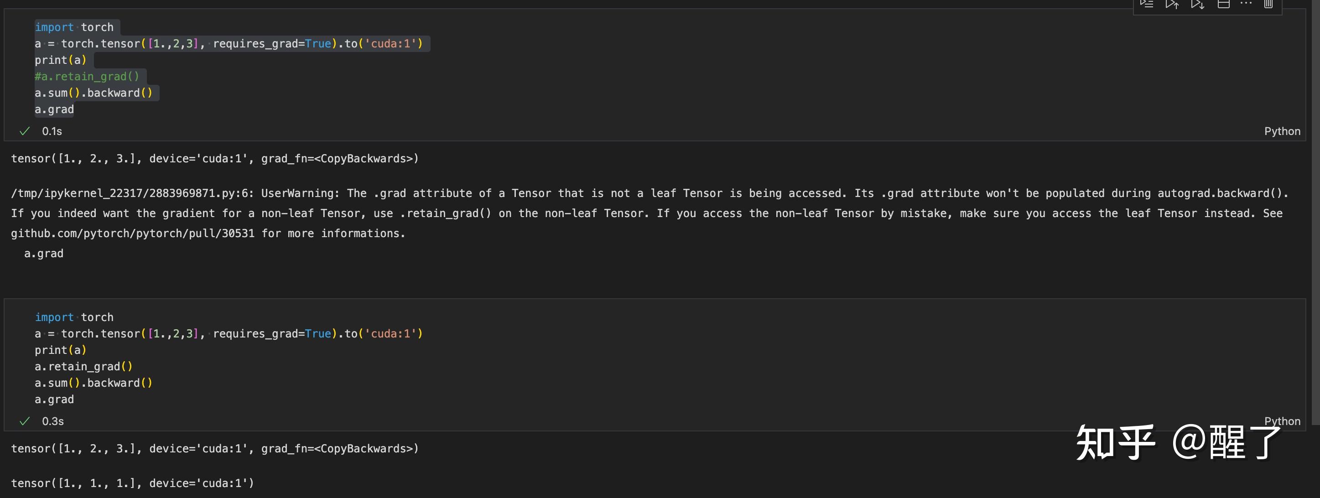Image resolution: width=1320 pixels, height=498 pixels.
Task: Click the a.sum().backward() line in first cell
Action: coord(94,93)
